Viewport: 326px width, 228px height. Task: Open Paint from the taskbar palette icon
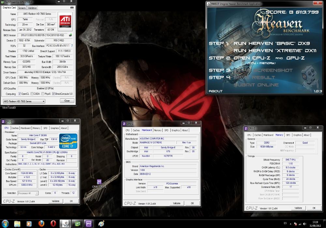pyautogui.click(x=101, y=224)
